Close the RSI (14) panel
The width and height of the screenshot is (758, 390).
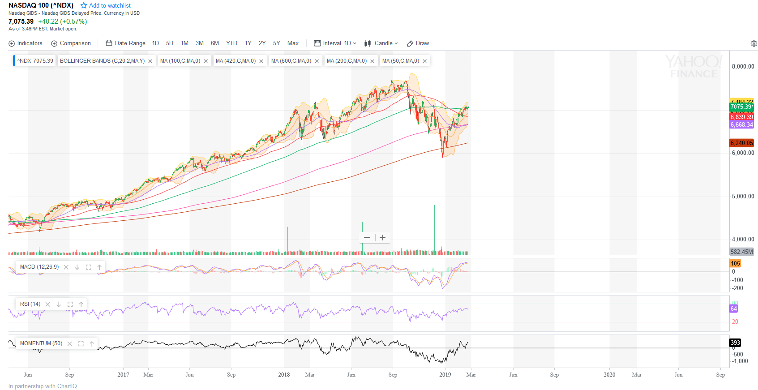48,304
